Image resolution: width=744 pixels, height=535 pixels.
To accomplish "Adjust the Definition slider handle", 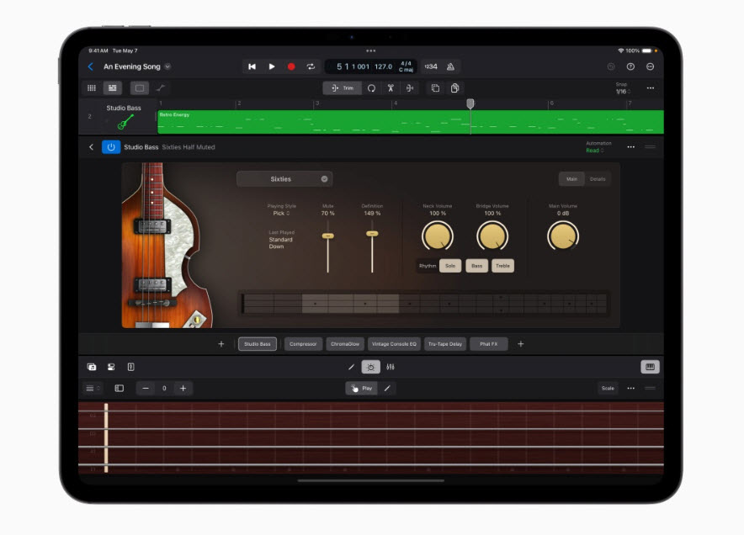I will [373, 234].
